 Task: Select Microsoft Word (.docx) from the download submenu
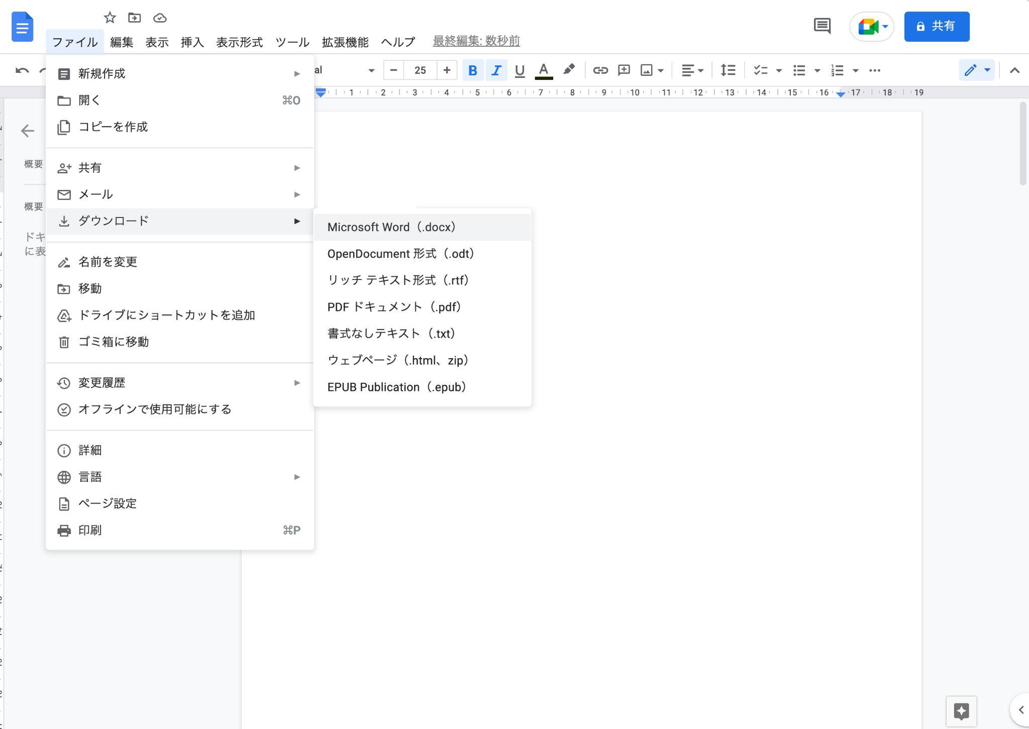coord(391,227)
